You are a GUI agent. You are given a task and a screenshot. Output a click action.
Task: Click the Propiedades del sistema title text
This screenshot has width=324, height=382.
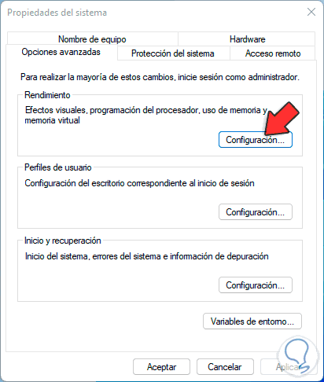click(x=57, y=13)
